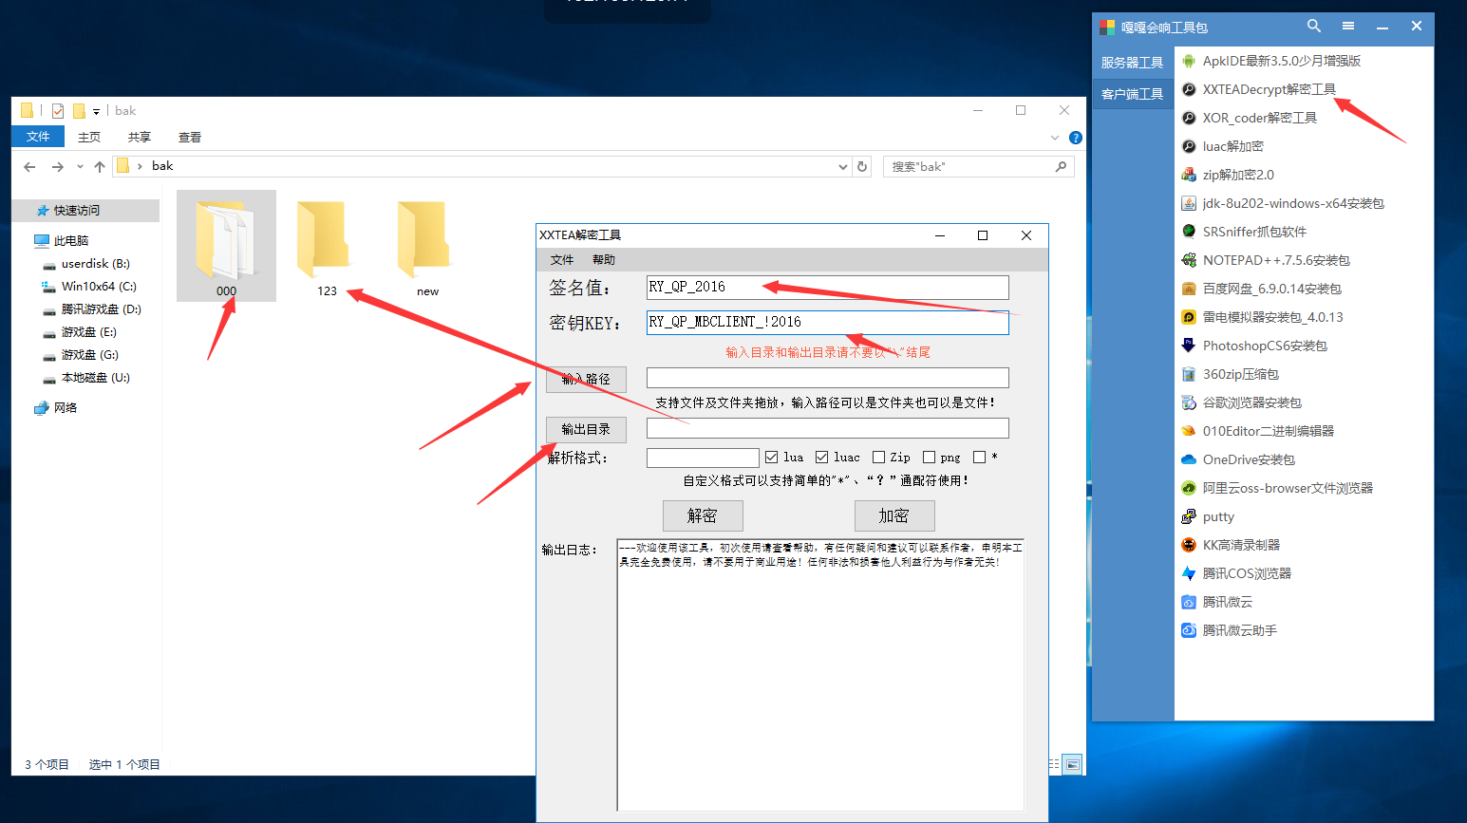Click the SRSniffer packet capture icon
The width and height of the screenshot is (1467, 823).
[x=1189, y=232]
